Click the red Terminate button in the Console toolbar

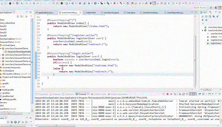pos(167,94)
